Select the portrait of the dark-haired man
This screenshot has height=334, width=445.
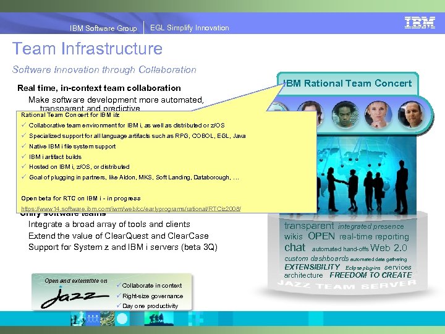point(345,115)
